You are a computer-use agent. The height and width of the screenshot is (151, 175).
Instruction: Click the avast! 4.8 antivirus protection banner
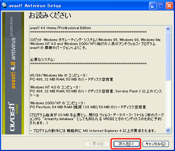pos(13,53)
